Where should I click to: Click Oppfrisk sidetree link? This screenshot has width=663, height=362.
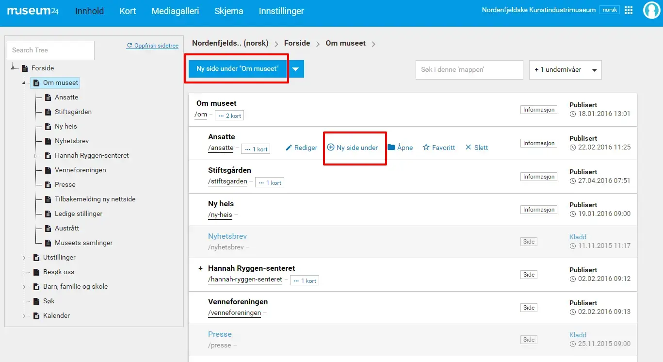point(156,46)
